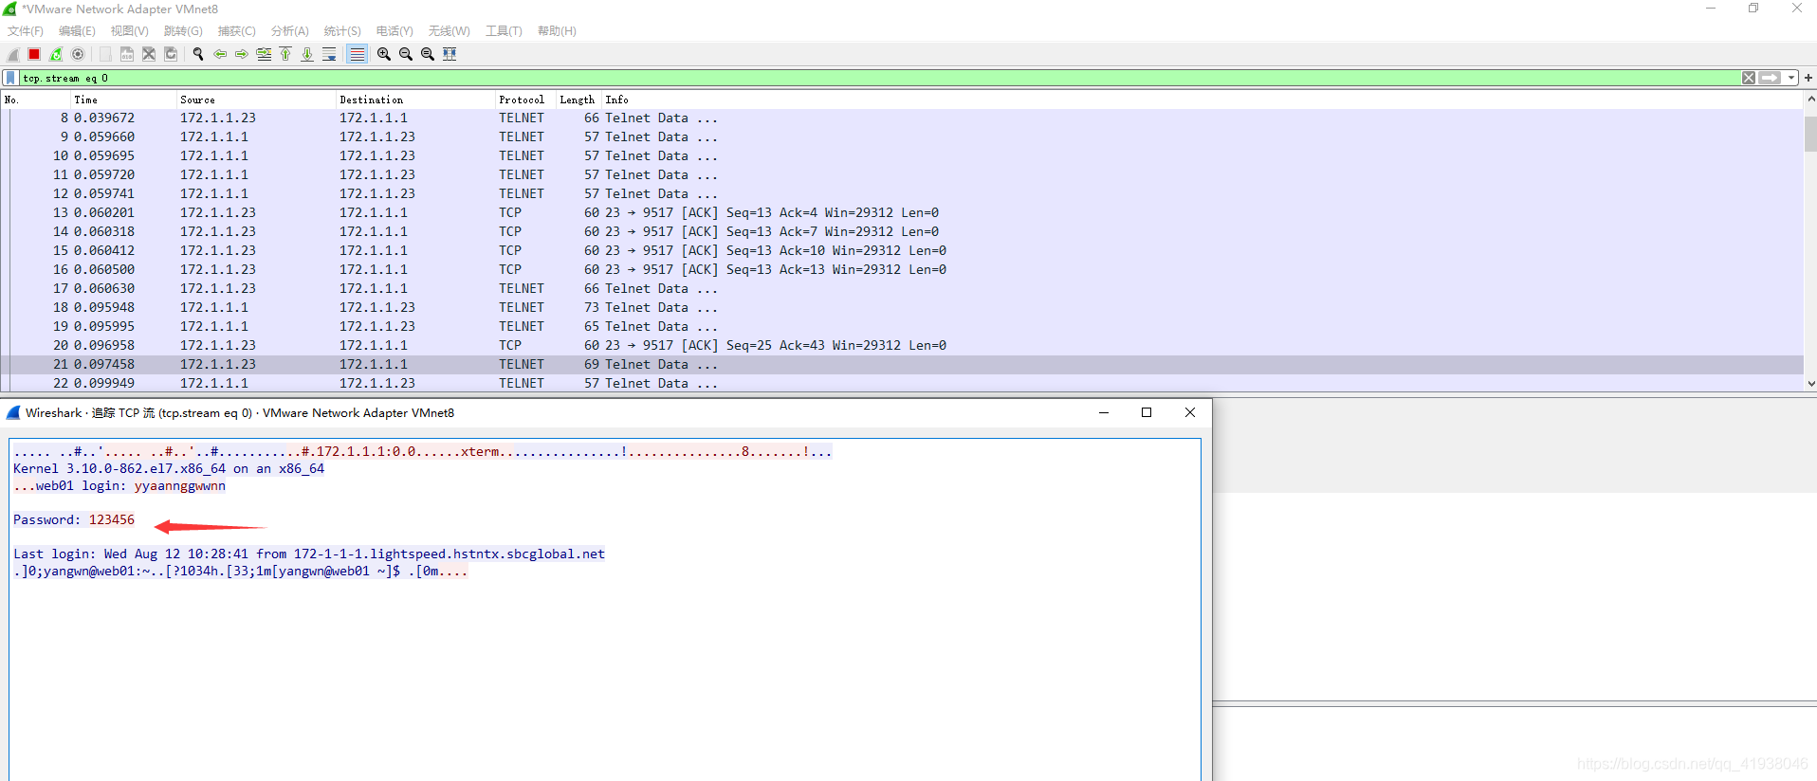Image resolution: width=1817 pixels, height=781 pixels.
Task: Sort by the Destination column header
Action: click(x=415, y=100)
